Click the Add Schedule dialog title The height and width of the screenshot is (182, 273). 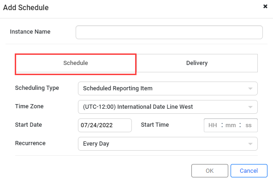[26, 8]
